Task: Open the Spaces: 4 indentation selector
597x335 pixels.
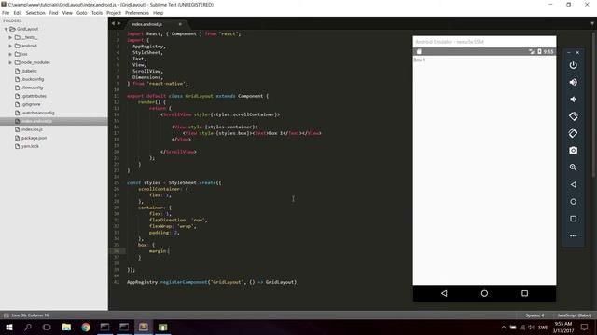Action: click(535, 315)
